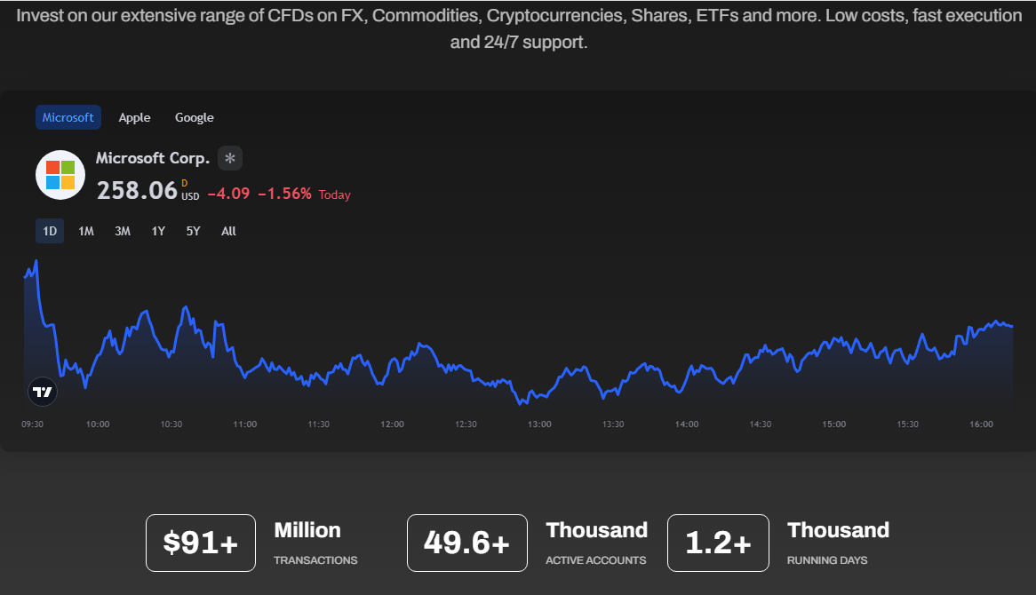This screenshot has height=595, width=1036.
Task: Click the red Today label
Action: [334, 194]
